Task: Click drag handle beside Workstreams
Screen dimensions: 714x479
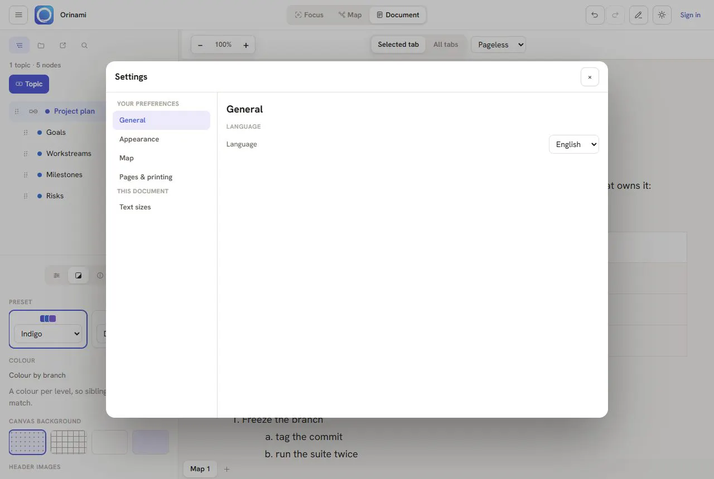Action: click(26, 154)
